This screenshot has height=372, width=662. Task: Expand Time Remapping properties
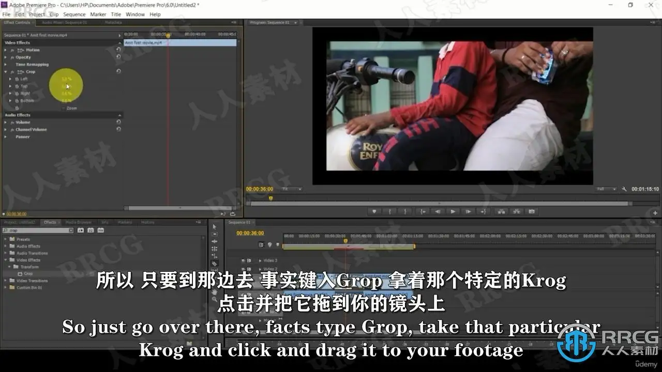[x=6, y=65]
